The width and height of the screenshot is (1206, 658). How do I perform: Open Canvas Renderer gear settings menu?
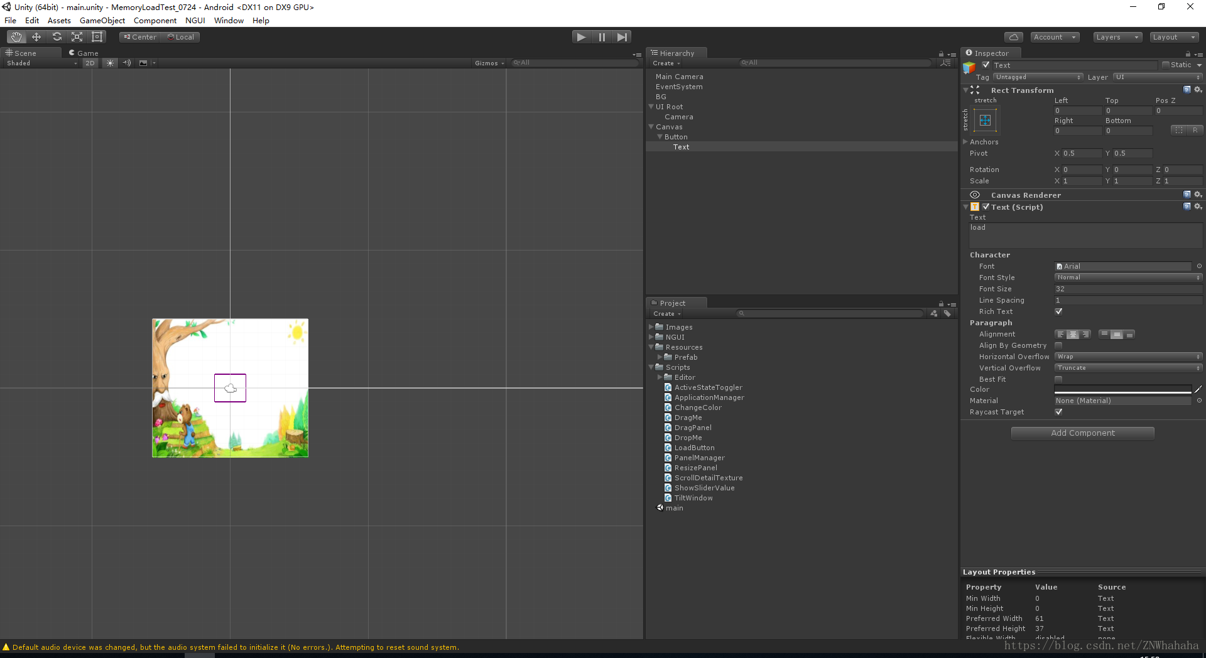click(1198, 195)
